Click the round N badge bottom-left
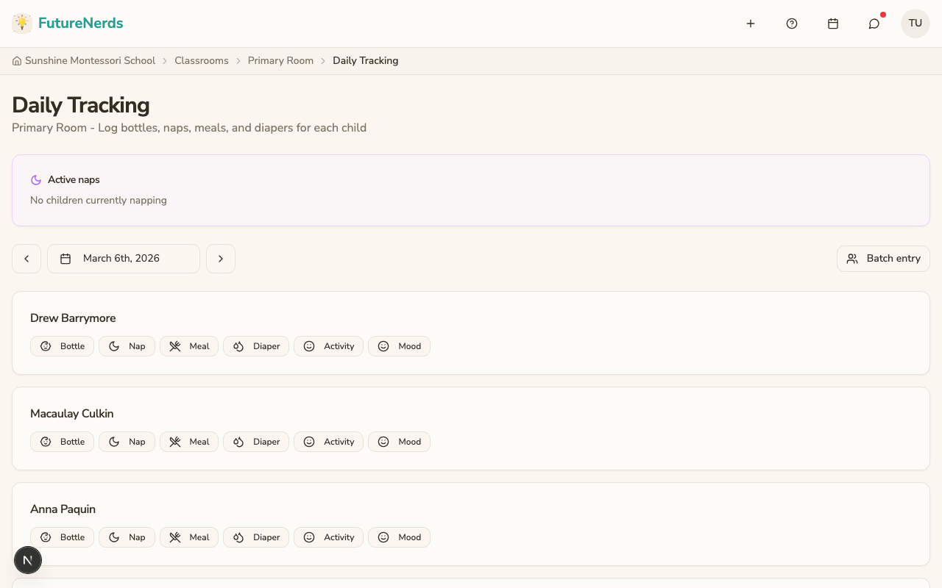The image size is (942, 588). (28, 560)
